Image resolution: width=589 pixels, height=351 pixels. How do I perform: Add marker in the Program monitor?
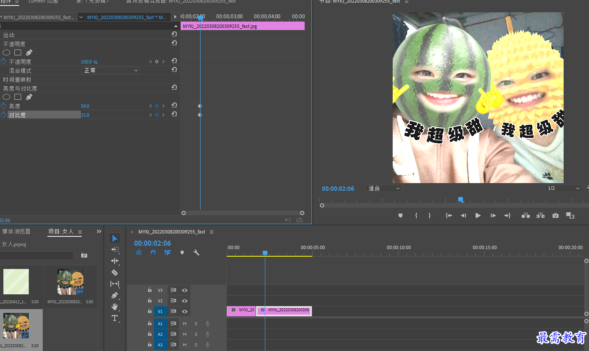pyautogui.click(x=400, y=216)
